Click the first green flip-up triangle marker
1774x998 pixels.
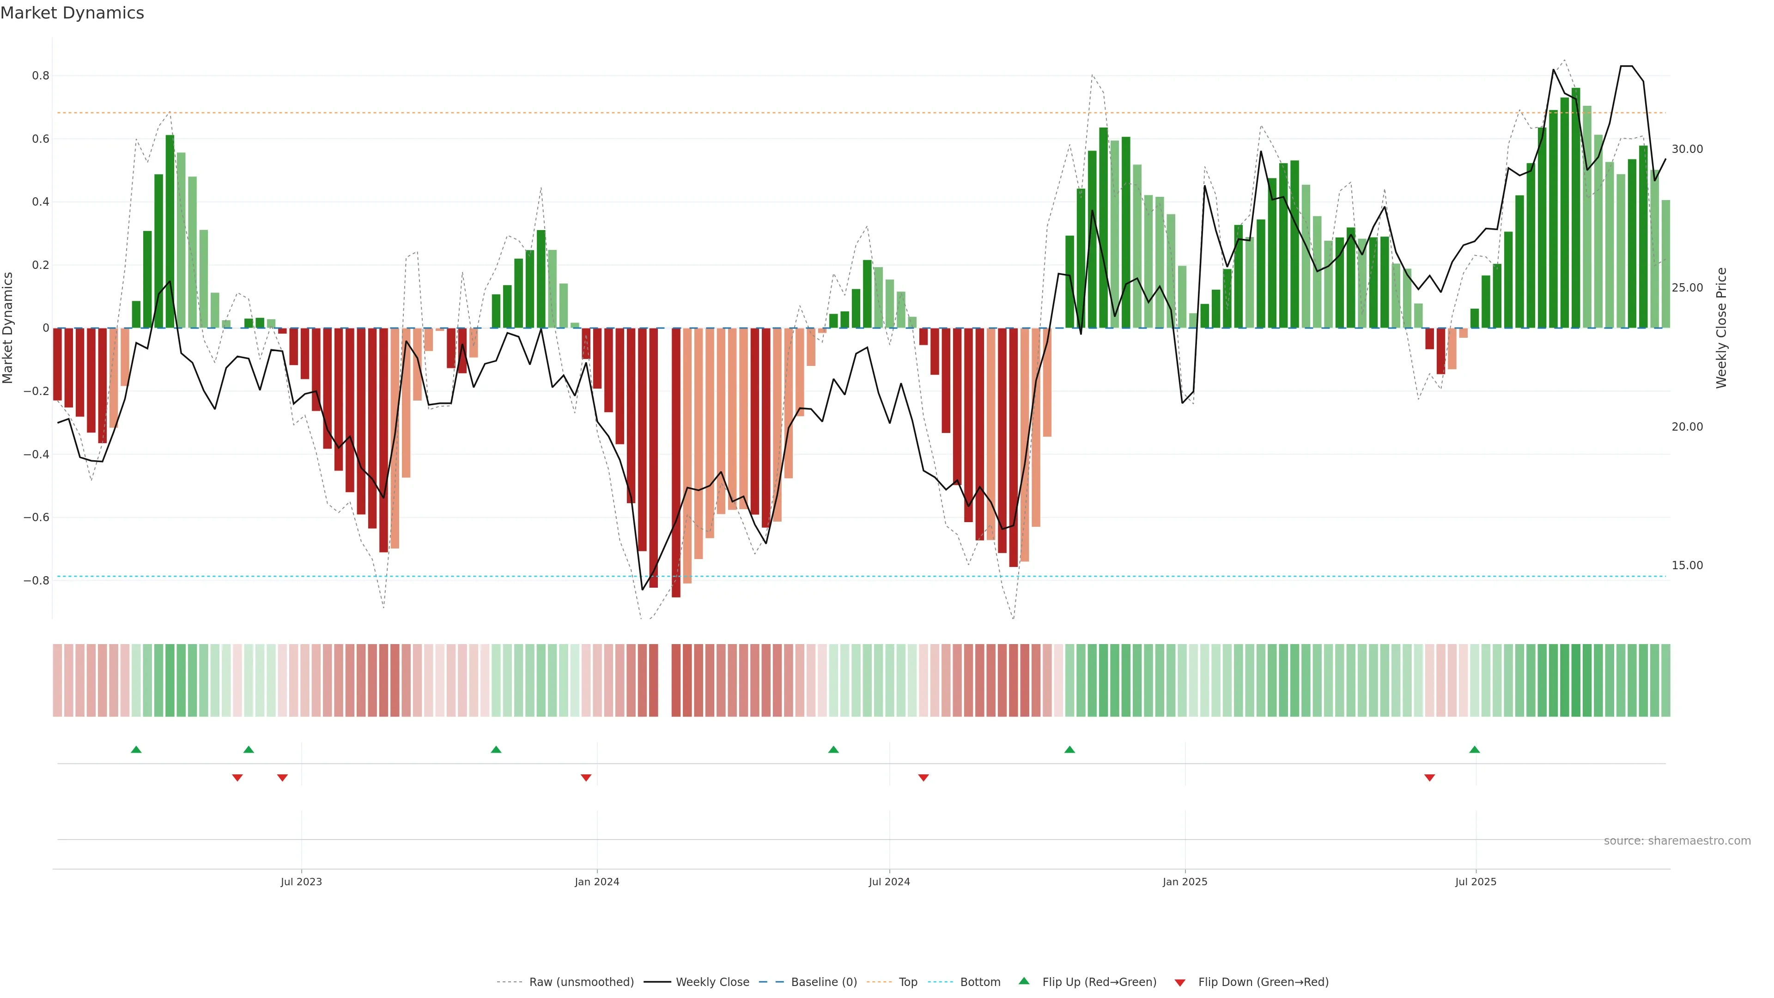pyautogui.click(x=136, y=749)
